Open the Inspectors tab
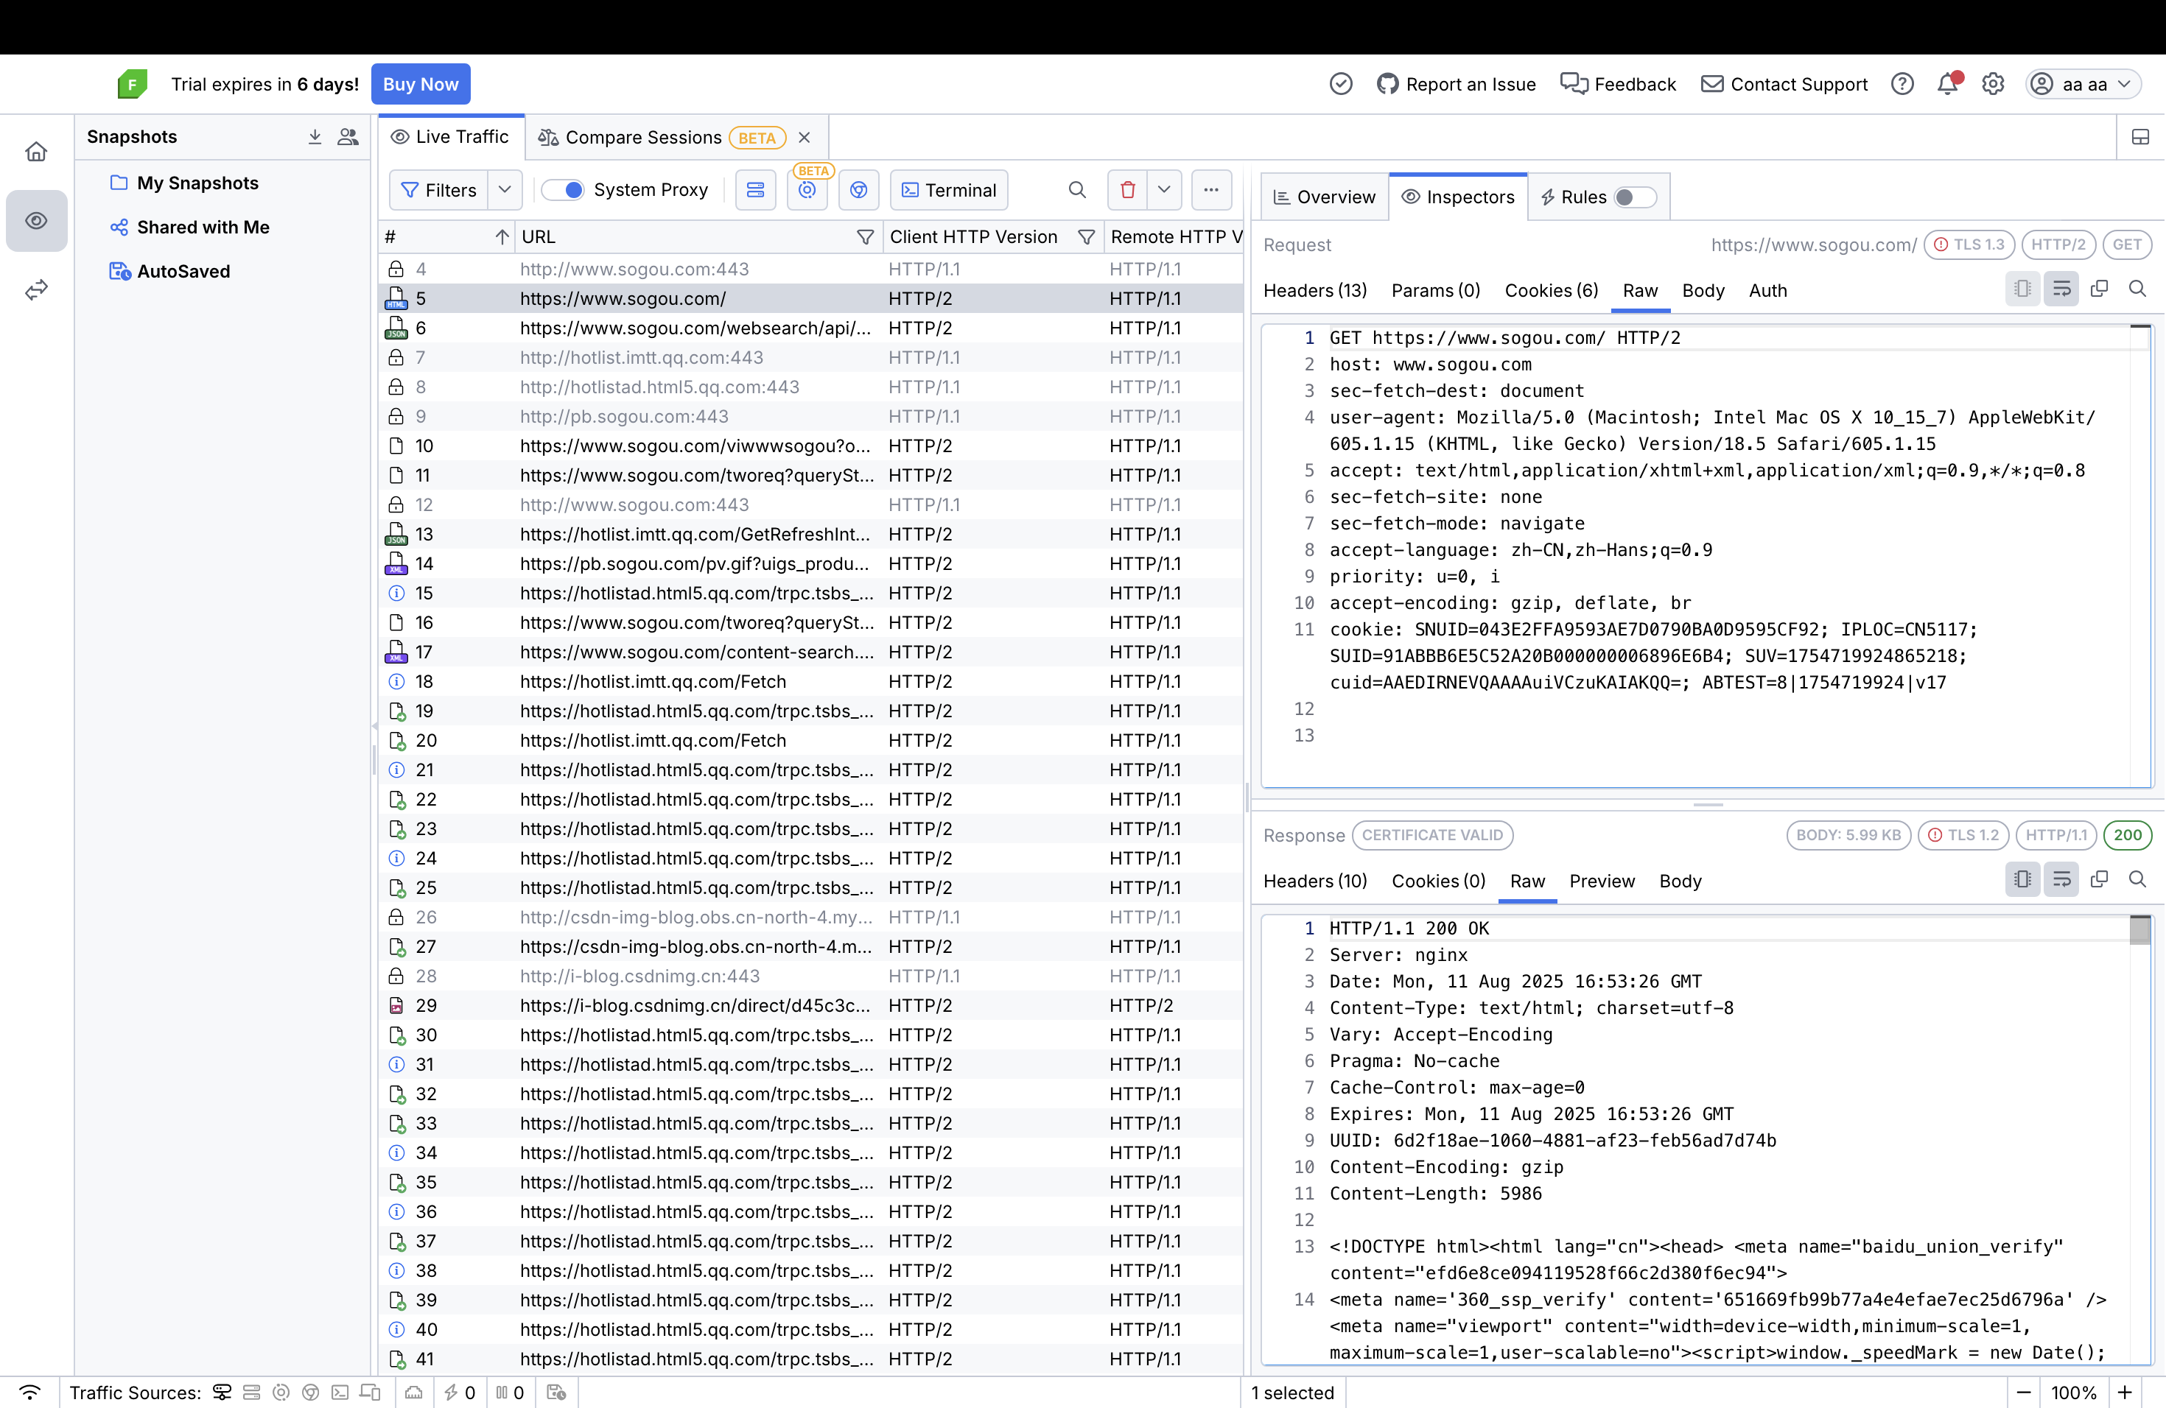This screenshot has width=2166, height=1408. (1458, 197)
